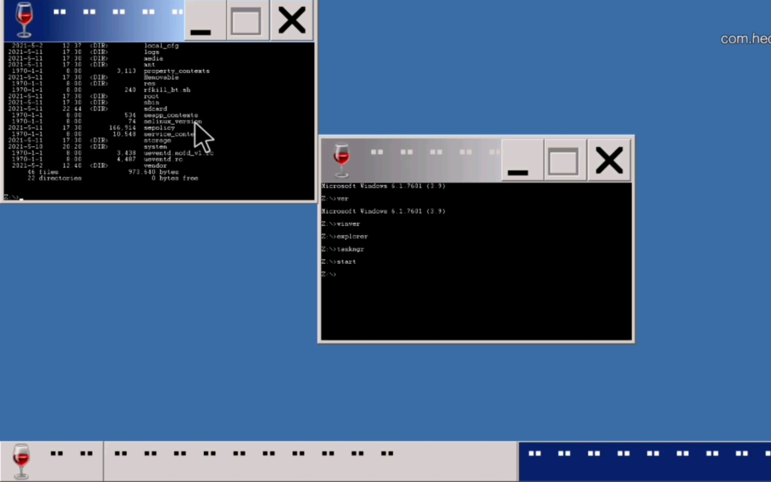Click the Removable directory entry
Screen dimensions: 771x482
tap(161, 77)
